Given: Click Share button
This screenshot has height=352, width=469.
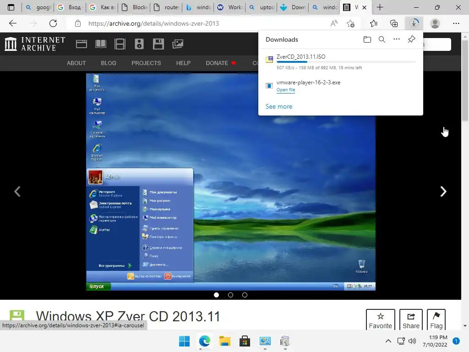Looking at the screenshot, I should pyautogui.click(x=411, y=320).
